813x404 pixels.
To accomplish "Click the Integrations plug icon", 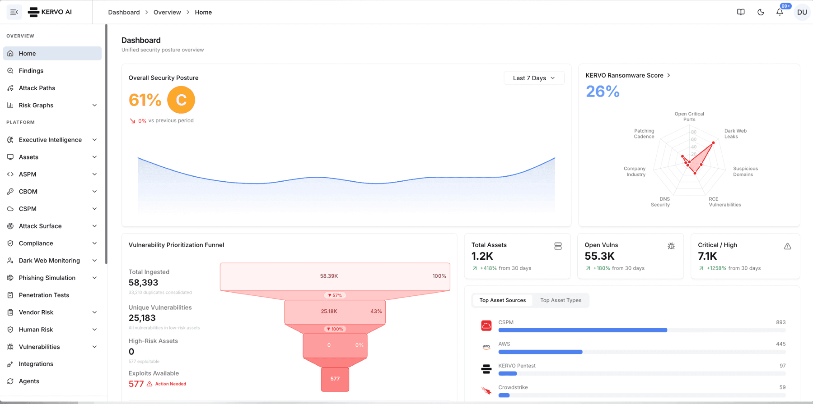I will click(10, 364).
